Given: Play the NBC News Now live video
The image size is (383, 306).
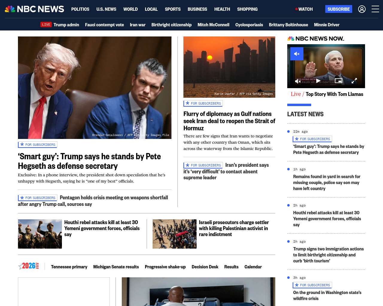Looking at the screenshot, I should (318, 81).
